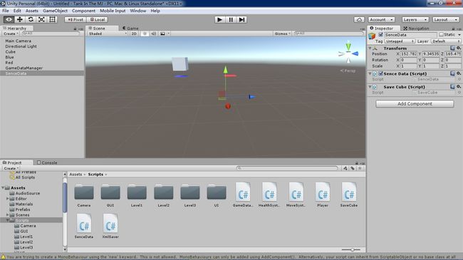Select the Scale tool
Image resolution: width=463 pixels, height=260 pixels.
click(x=41, y=19)
